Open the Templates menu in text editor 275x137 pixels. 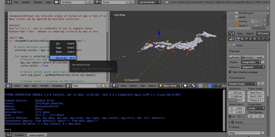(57, 86)
